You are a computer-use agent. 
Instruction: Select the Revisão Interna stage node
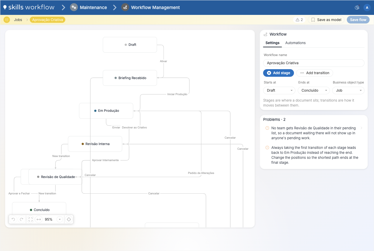coord(95,144)
